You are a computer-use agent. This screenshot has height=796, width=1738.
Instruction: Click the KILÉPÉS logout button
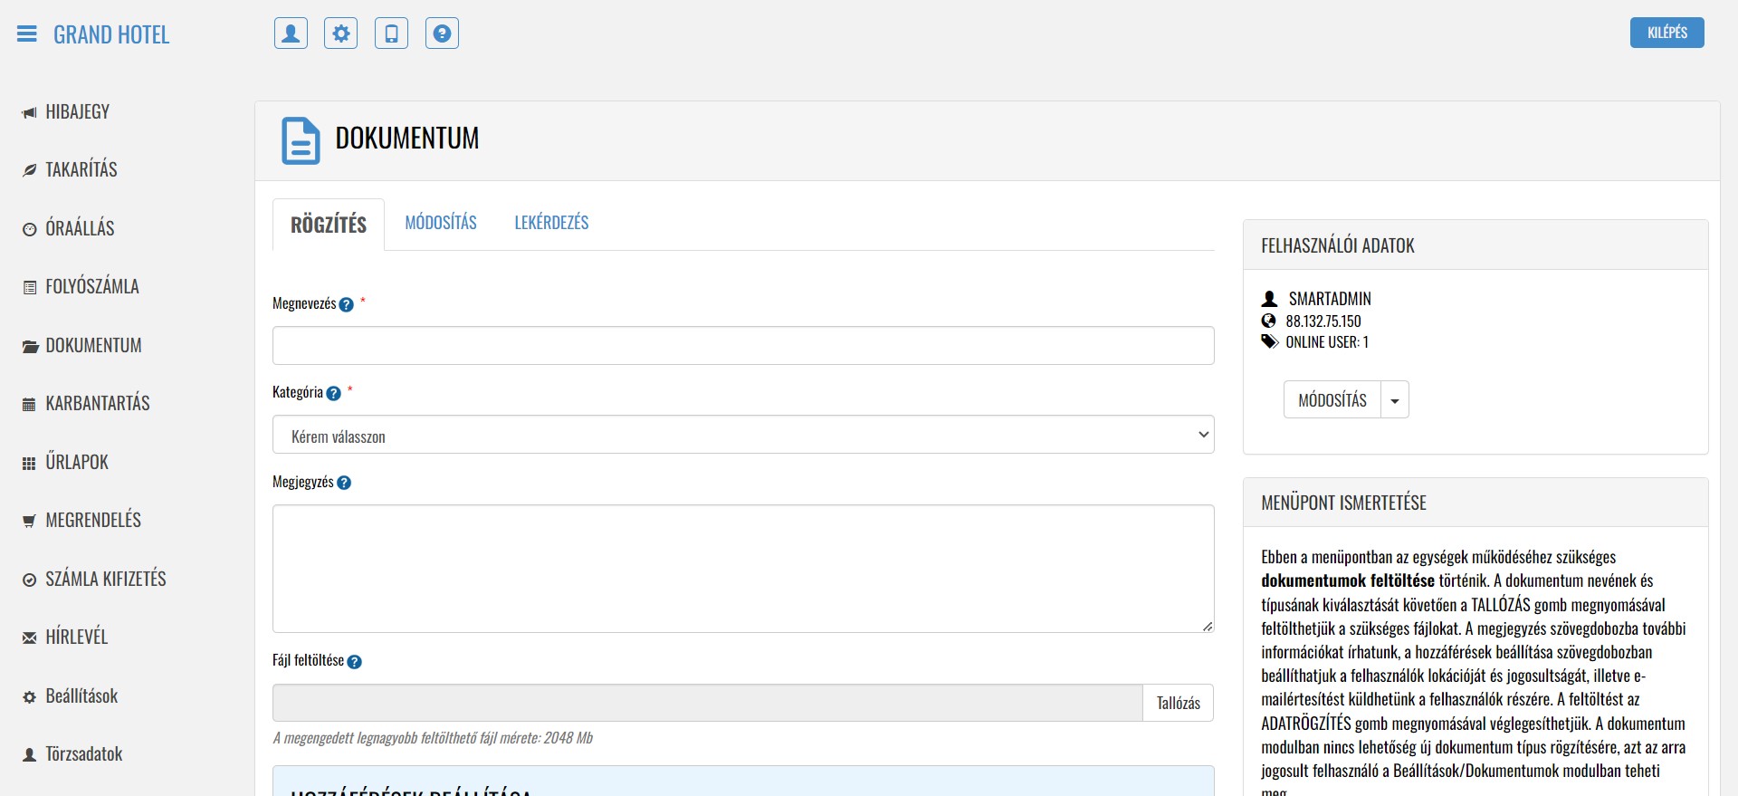click(1666, 33)
